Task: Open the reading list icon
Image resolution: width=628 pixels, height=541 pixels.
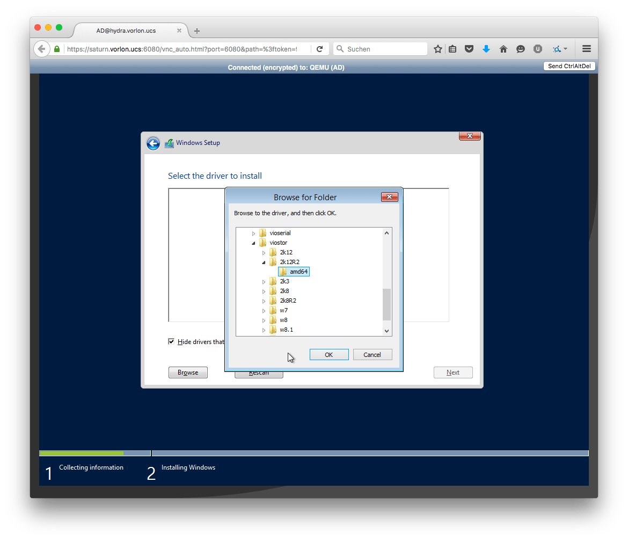Action: (x=452, y=49)
